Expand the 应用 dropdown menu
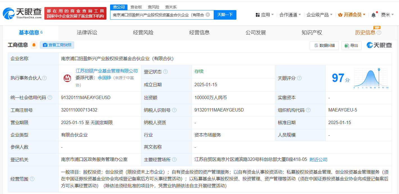This screenshot has width=399, height=194. point(265,15)
